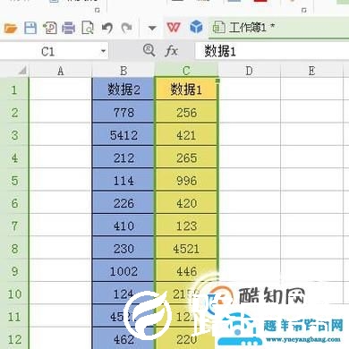Click the green fill handle on column C selection
Screen dimensions: 349x349
point(217,81)
